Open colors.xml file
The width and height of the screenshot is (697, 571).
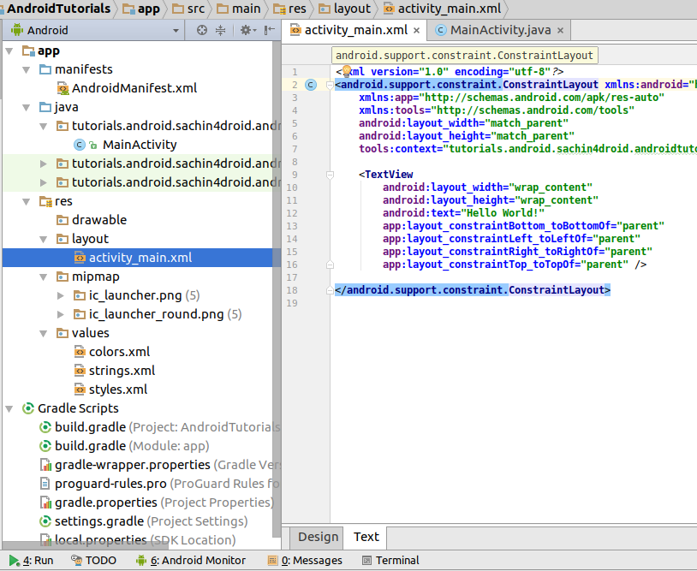point(119,352)
